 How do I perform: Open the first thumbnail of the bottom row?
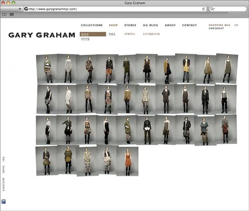click(47, 161)
